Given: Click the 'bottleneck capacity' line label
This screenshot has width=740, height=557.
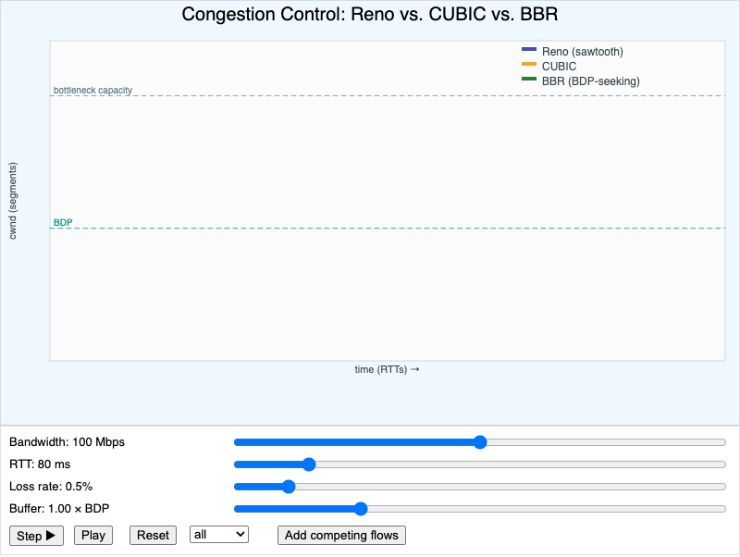Looking at the screenshot, I should (x=92, y=90).
